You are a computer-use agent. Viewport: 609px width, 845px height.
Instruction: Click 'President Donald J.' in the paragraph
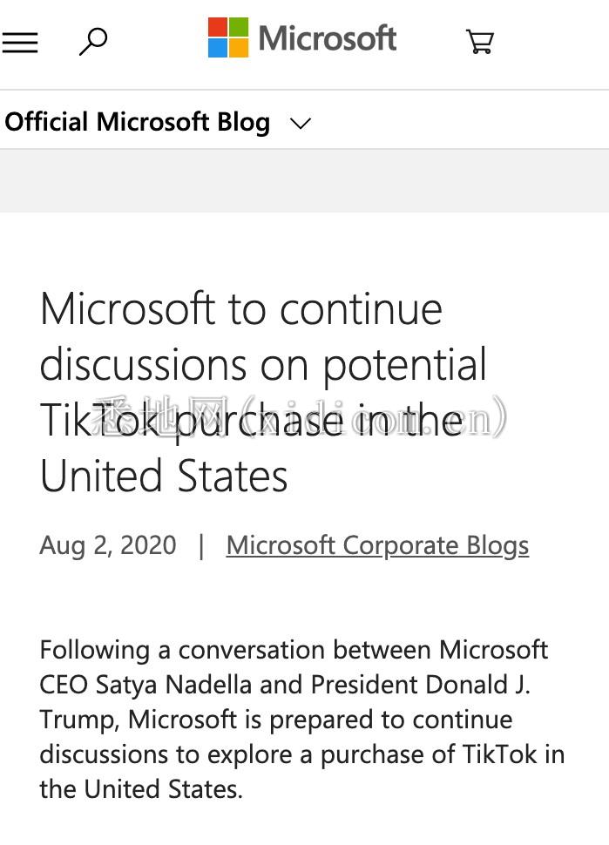pos(420,685)
